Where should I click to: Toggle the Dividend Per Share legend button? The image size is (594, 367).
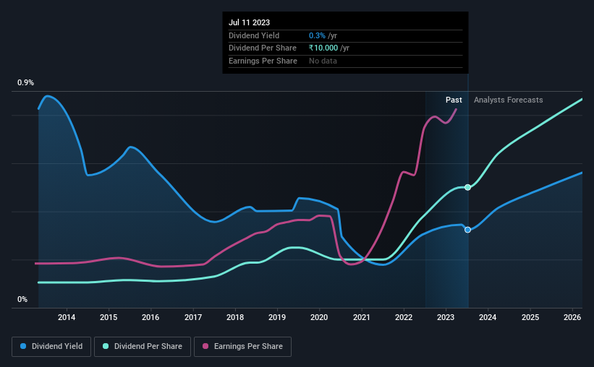(143, 347)
